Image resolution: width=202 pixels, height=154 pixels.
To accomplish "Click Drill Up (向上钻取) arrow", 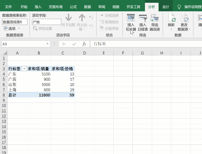I will [82, 18].
